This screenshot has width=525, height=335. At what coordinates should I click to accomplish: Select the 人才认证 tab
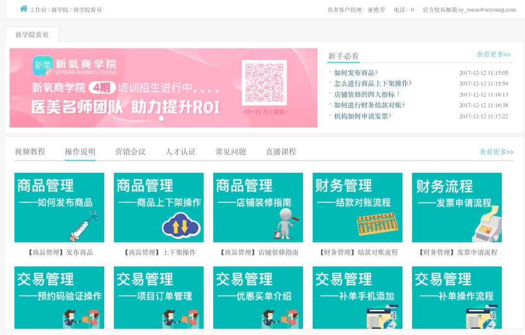coord(180,152)
